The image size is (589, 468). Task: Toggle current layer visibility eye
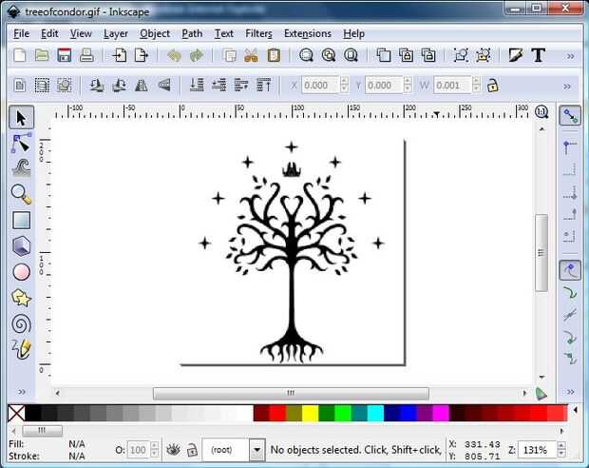click(x=173, y=450)
